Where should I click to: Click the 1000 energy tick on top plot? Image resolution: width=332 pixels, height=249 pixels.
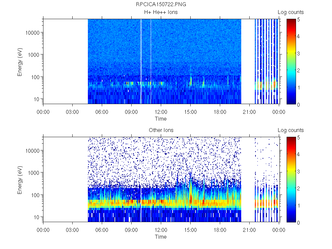(x=34, y=55)
